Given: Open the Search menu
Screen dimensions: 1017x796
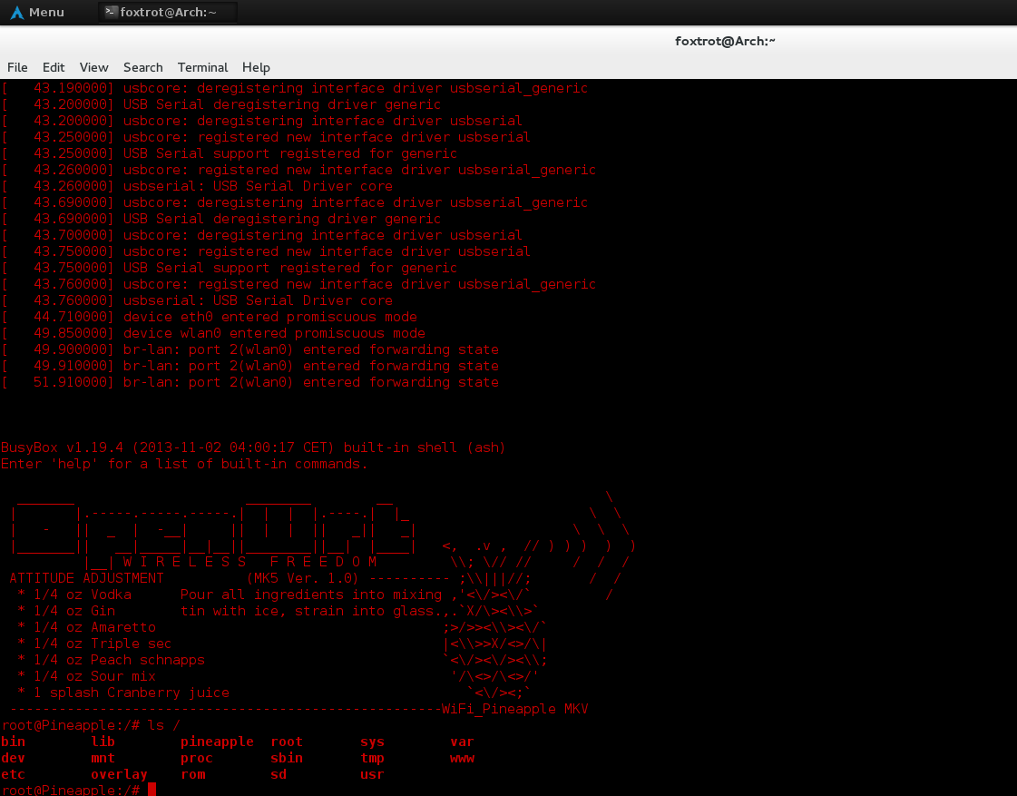Looking at the screenshot, I should (x=142, y=67).
